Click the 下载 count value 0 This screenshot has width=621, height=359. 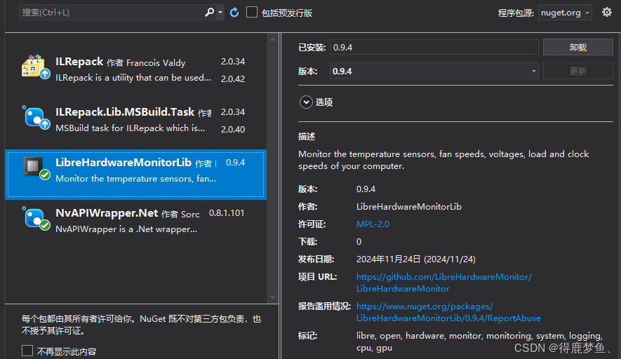(359, 242)
